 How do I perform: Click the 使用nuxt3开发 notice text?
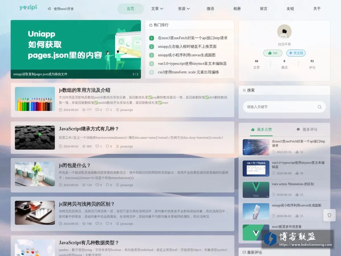[64, 9]
